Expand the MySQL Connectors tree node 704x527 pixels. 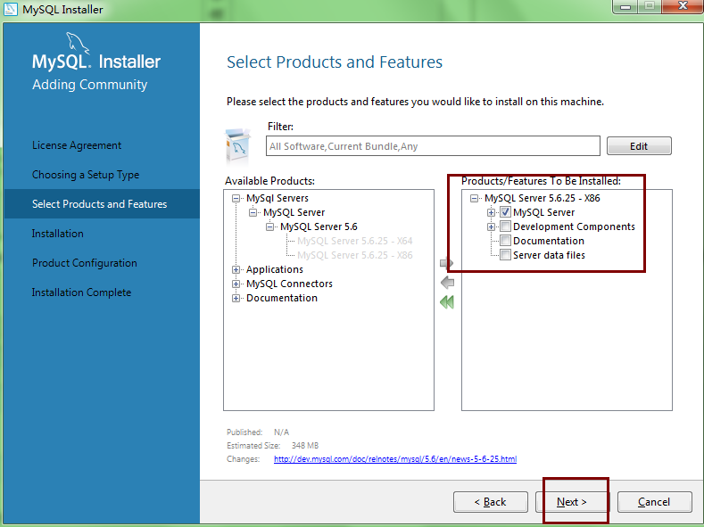pyautogui.click(x=236, y=284)
